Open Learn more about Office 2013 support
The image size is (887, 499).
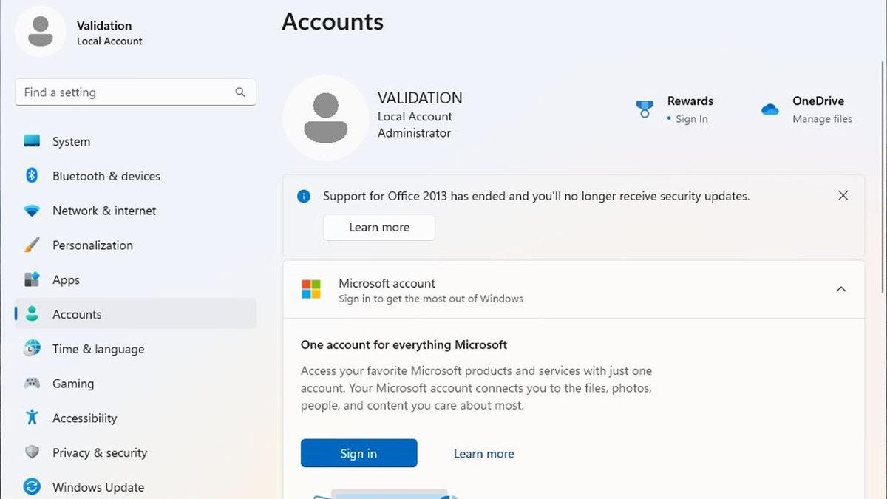click(378, 227)
